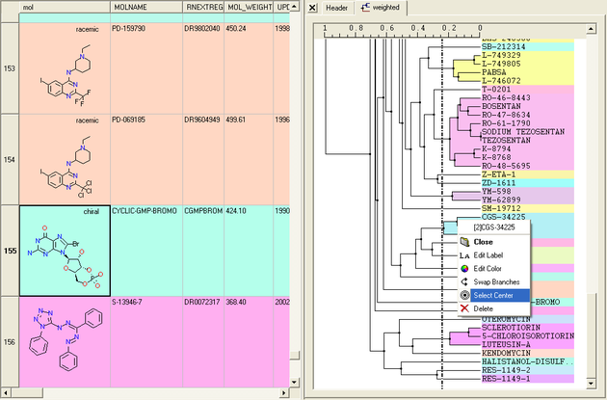The width and height of the screenshot is (607, 400).
Task: Click the Edit Label 'LA' icon
Action: coord(465,254)
